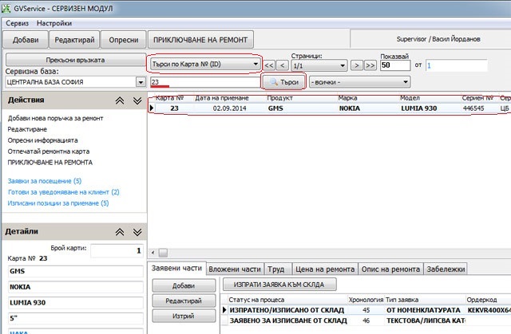Click the horizontal scrollbar thumb of grid
Image resolution: width=511 pixels, height=334 pixels.
click(163, 253)
